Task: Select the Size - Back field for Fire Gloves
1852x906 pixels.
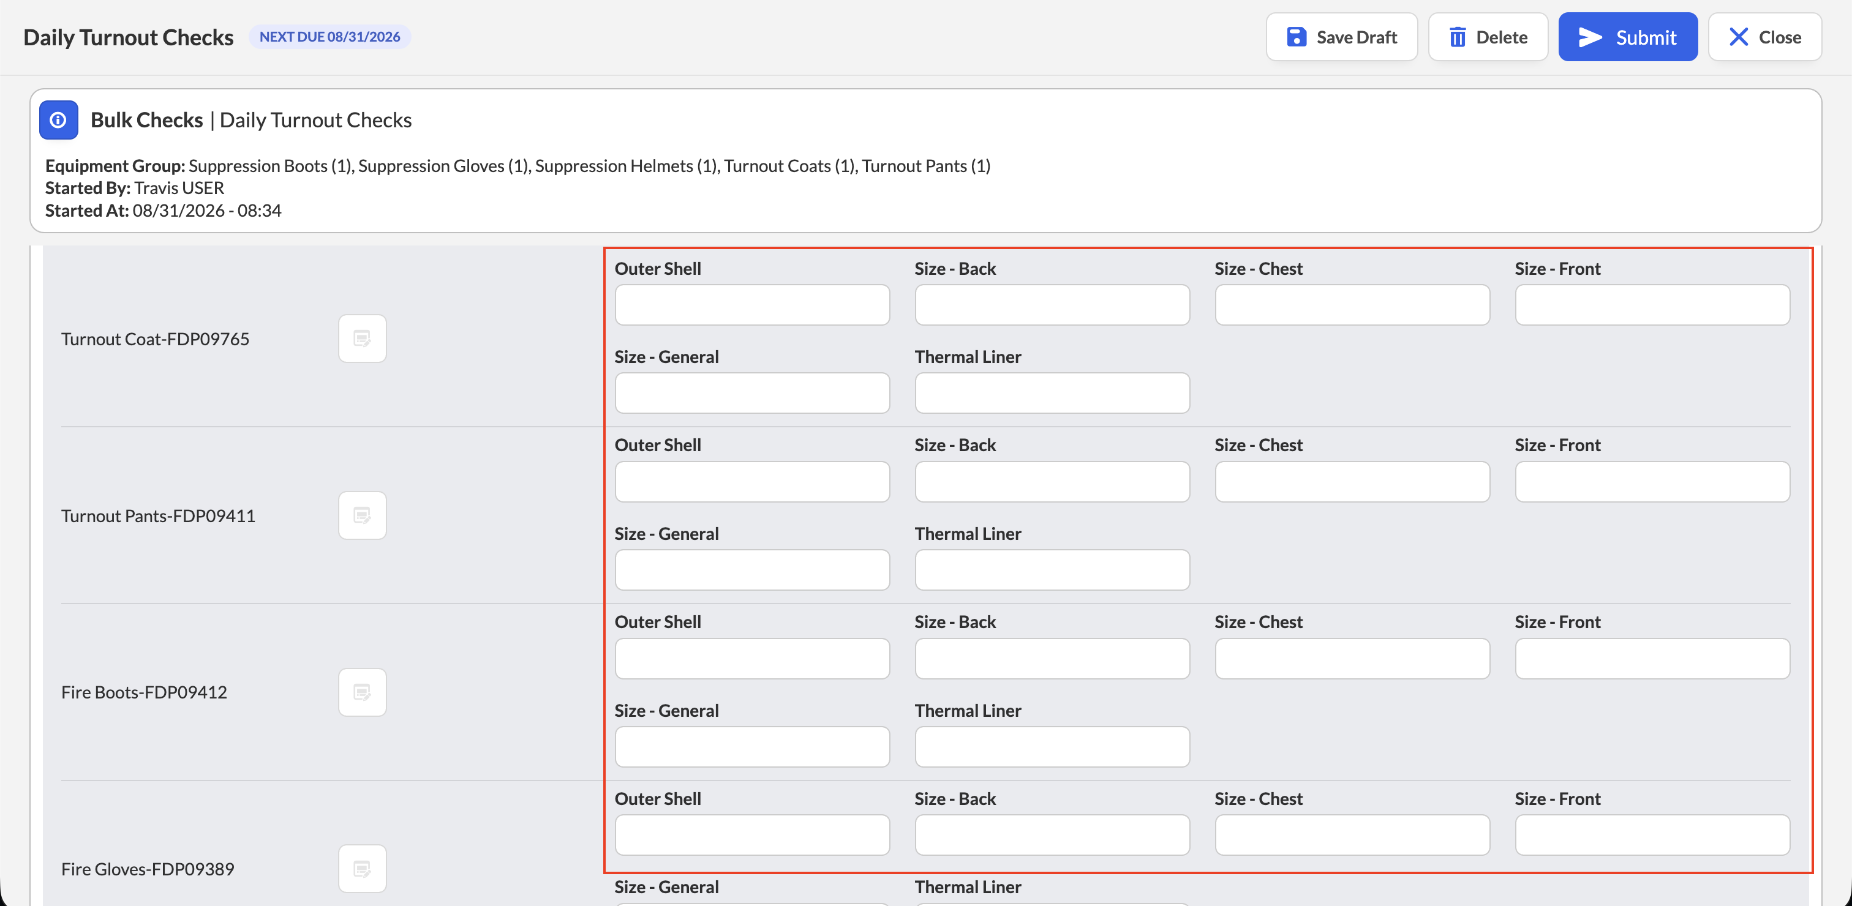Action: (x=1053, y=835)
